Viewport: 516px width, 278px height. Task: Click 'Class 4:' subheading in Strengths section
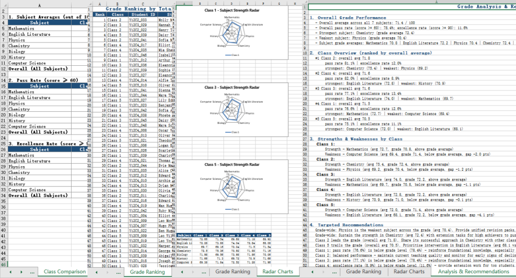(x=326, y=189)
